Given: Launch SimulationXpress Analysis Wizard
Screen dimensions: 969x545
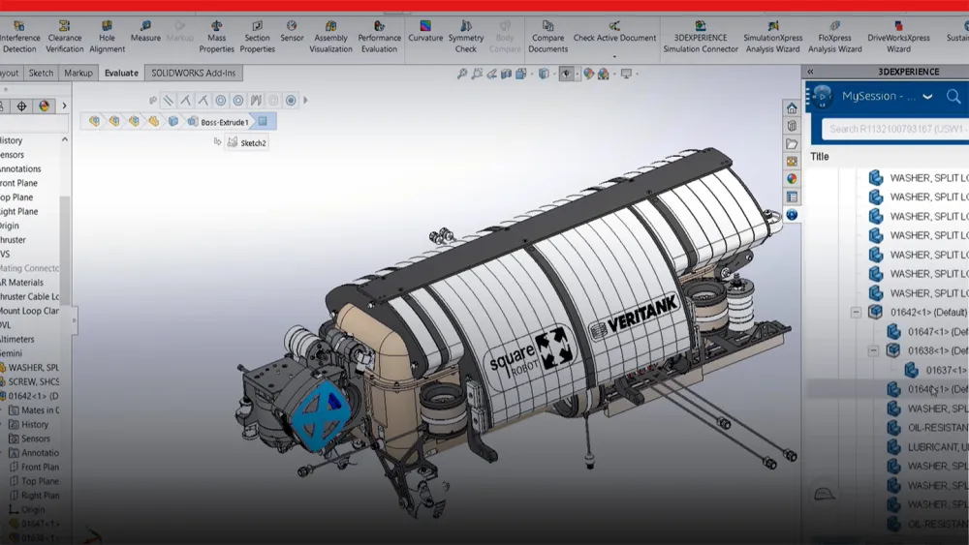Looking at the screenshot, I should click(772, 37).
